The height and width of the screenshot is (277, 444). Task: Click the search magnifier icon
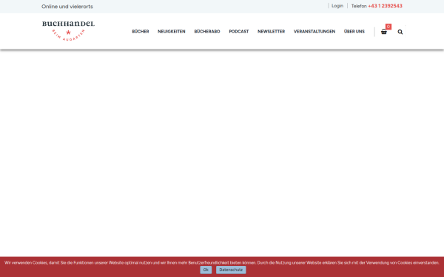(400, 32)
